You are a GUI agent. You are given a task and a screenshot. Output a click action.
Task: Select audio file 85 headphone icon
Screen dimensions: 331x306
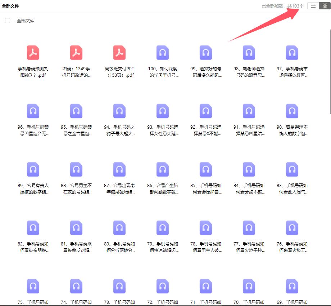point(206,169)
